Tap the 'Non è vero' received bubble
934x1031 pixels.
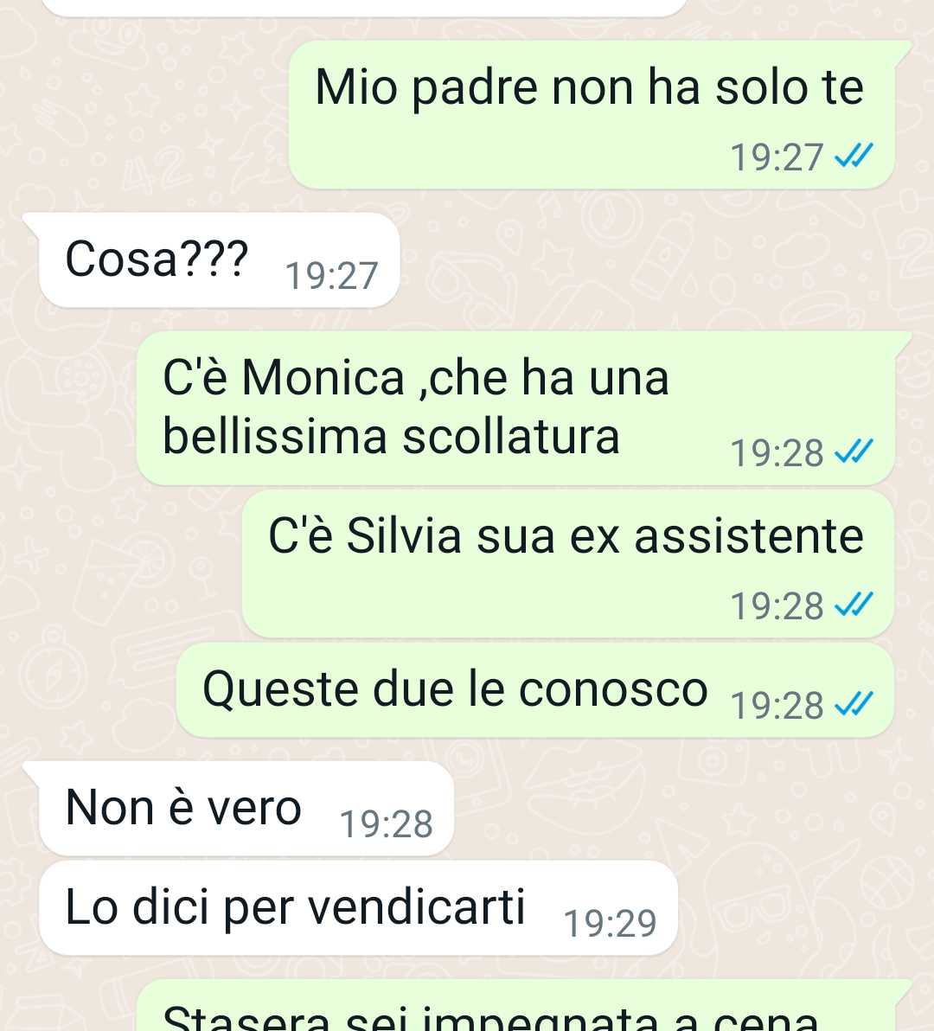point(239,808)
